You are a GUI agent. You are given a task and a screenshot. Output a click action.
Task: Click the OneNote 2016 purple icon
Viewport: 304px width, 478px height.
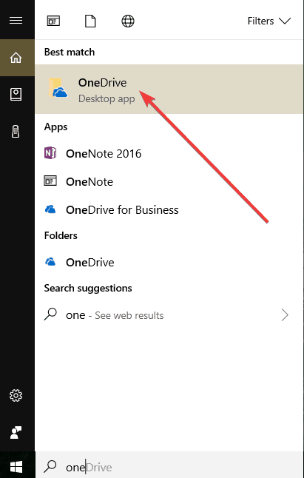pyautogui.click(x=50, y=152)
